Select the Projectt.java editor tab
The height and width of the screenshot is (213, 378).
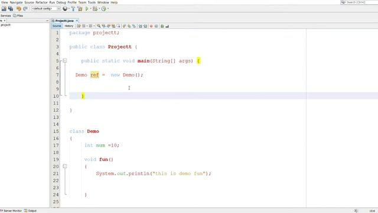pos(64,21)
